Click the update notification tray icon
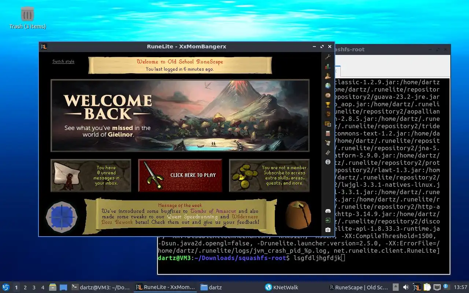469x293 pixels. point(447,287)
